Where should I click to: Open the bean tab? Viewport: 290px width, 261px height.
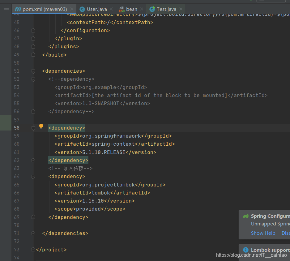[131, 9]
